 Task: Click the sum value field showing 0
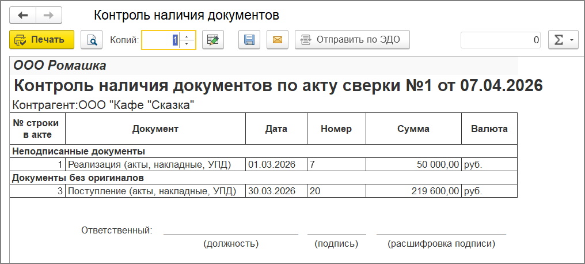[501, 40]
